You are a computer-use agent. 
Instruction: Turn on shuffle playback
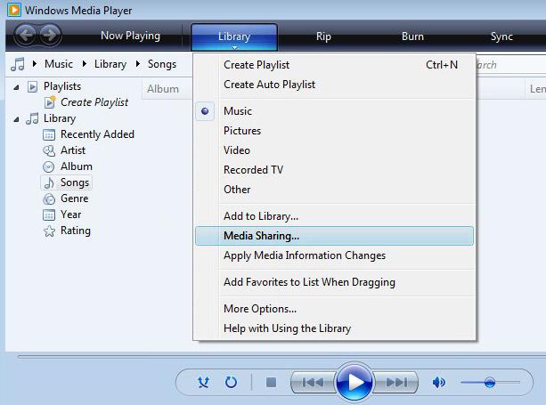click(x=204, y=383)
